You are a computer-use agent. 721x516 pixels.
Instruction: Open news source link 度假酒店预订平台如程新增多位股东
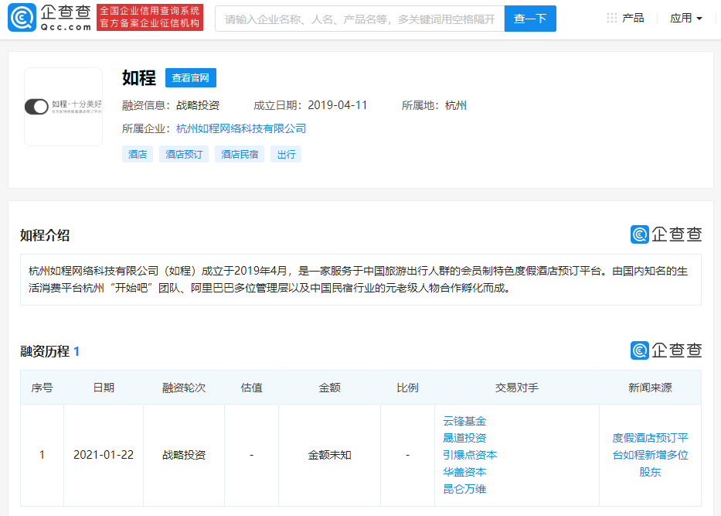point(650,455)
